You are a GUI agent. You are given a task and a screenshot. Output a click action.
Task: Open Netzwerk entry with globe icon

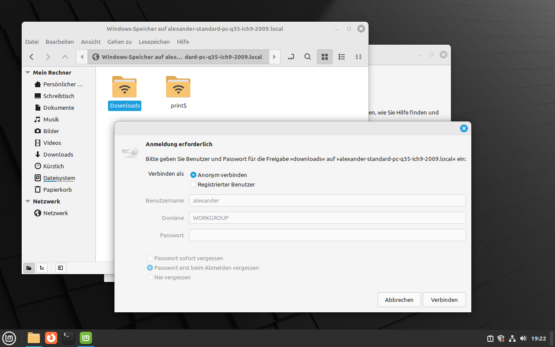59,213
